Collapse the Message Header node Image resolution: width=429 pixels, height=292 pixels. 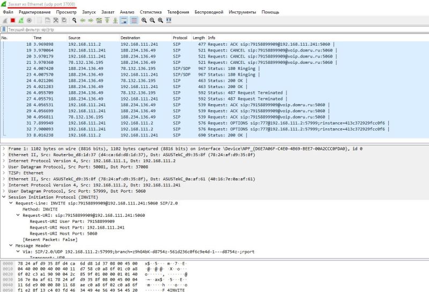click(11, 245)
